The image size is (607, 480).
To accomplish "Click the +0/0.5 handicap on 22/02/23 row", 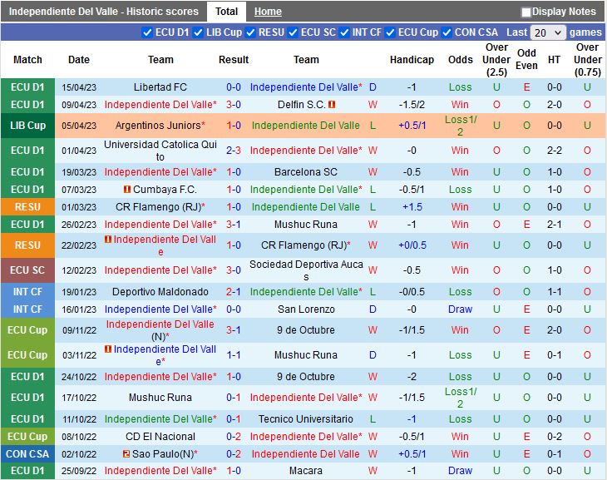I will pyautogui.click(x=412, y=245).
